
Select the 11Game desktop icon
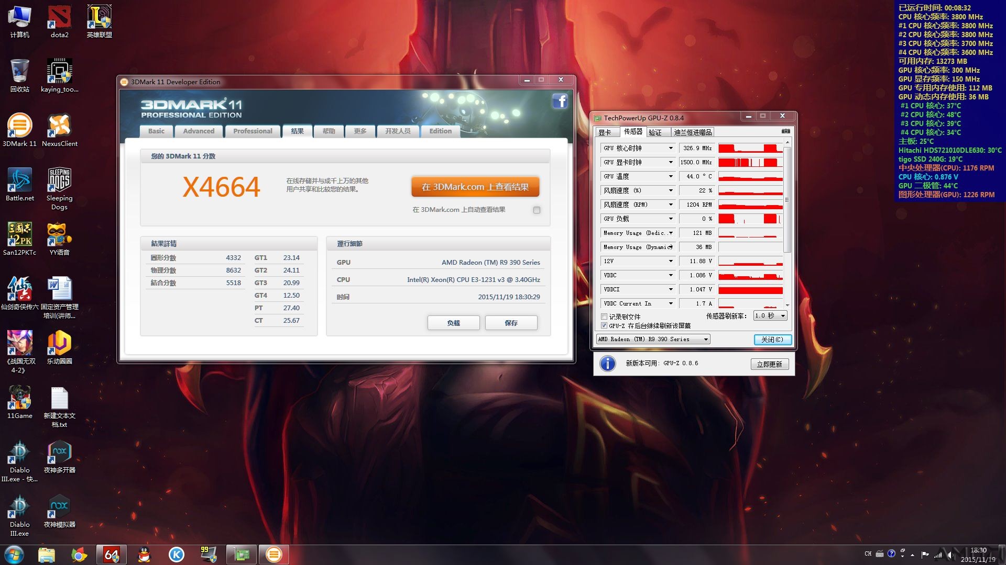pyautogui.click(x=19, y=402)
